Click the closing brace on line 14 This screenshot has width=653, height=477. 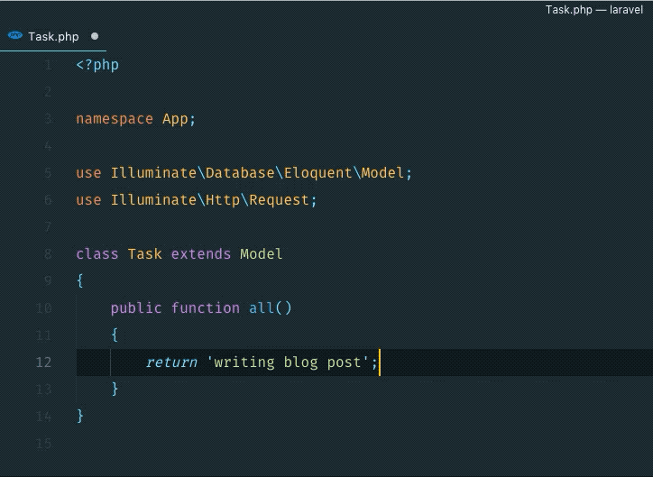click(80, 416)
